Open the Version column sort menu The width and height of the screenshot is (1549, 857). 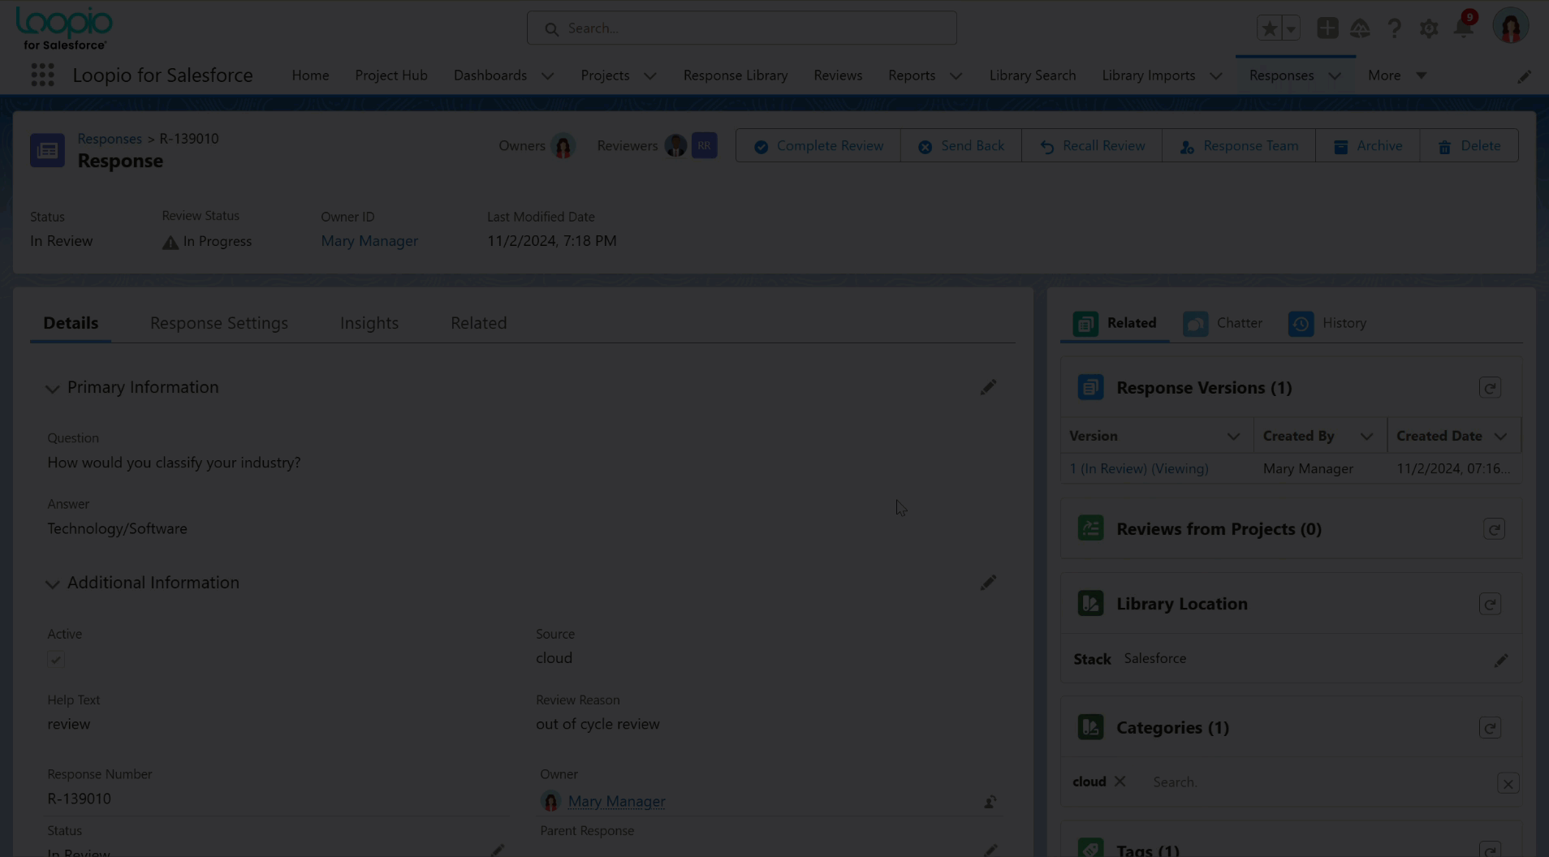[x=1233, y=437]
